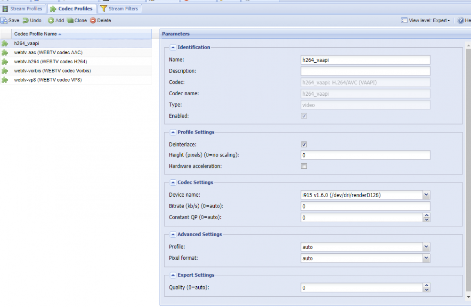Select webtv-vp8 (WEBTV codec VP8) row
Image resolution: width=471 pixels, height=307 pixels.
(x=76, y=80)
